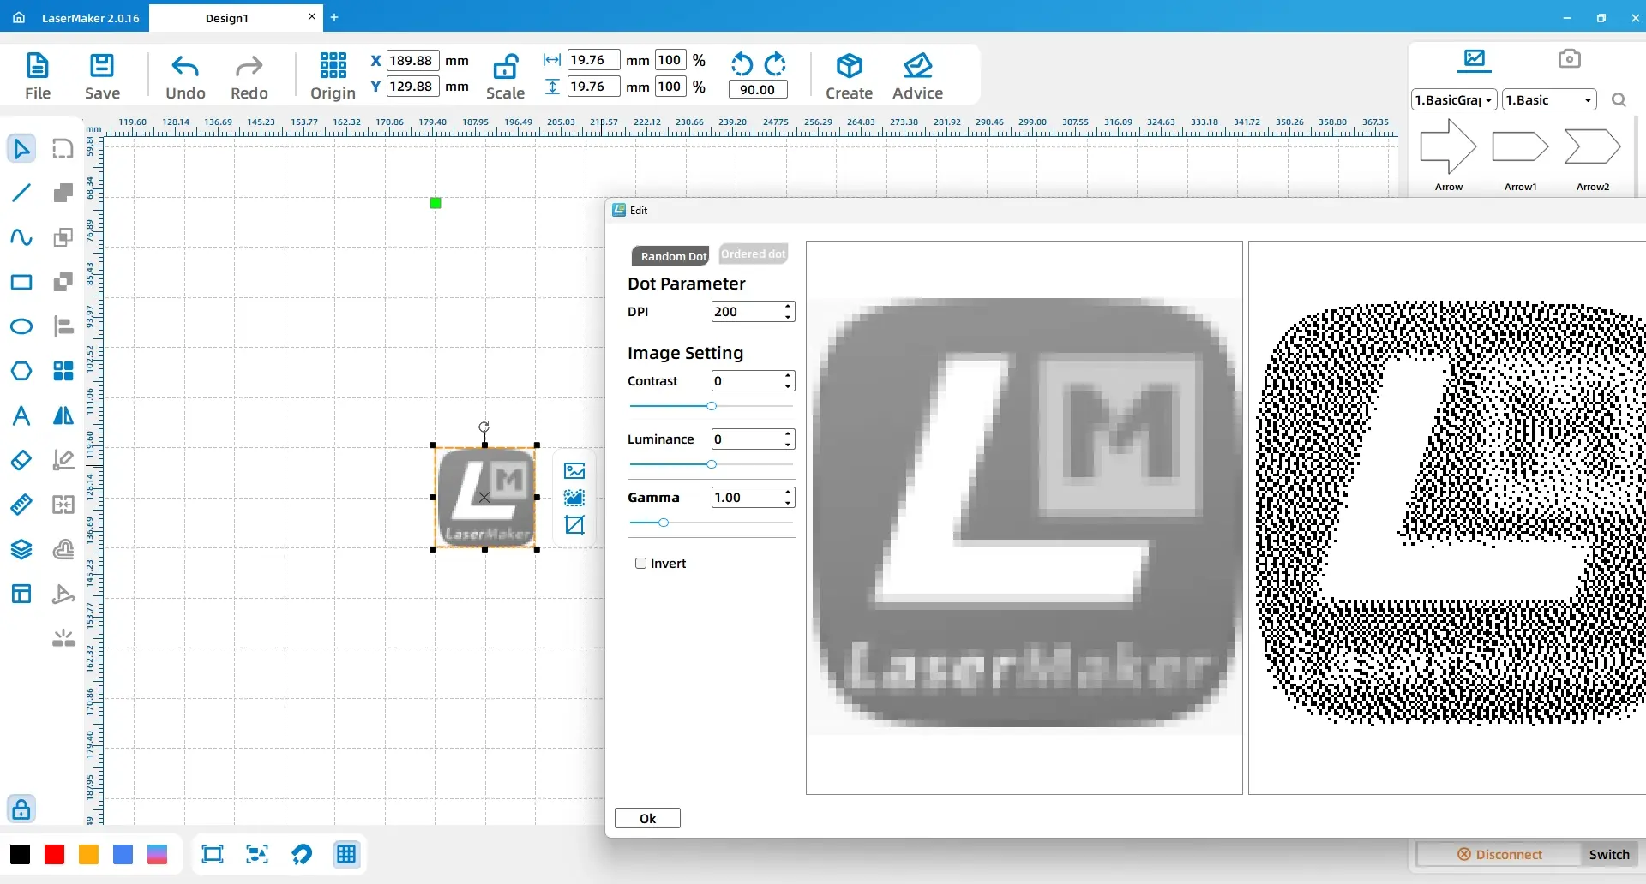
Task: Expand the 1.Basic subcategory dropdown
Action: click(x=1549, y=100)
